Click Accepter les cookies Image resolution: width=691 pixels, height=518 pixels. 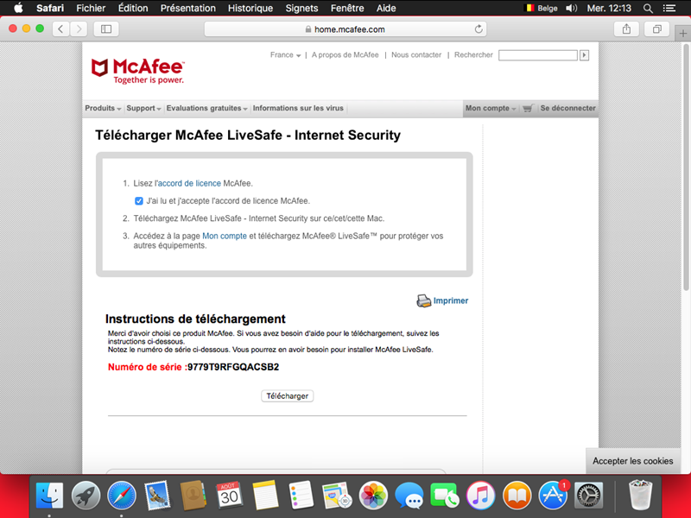pos(633,461)
